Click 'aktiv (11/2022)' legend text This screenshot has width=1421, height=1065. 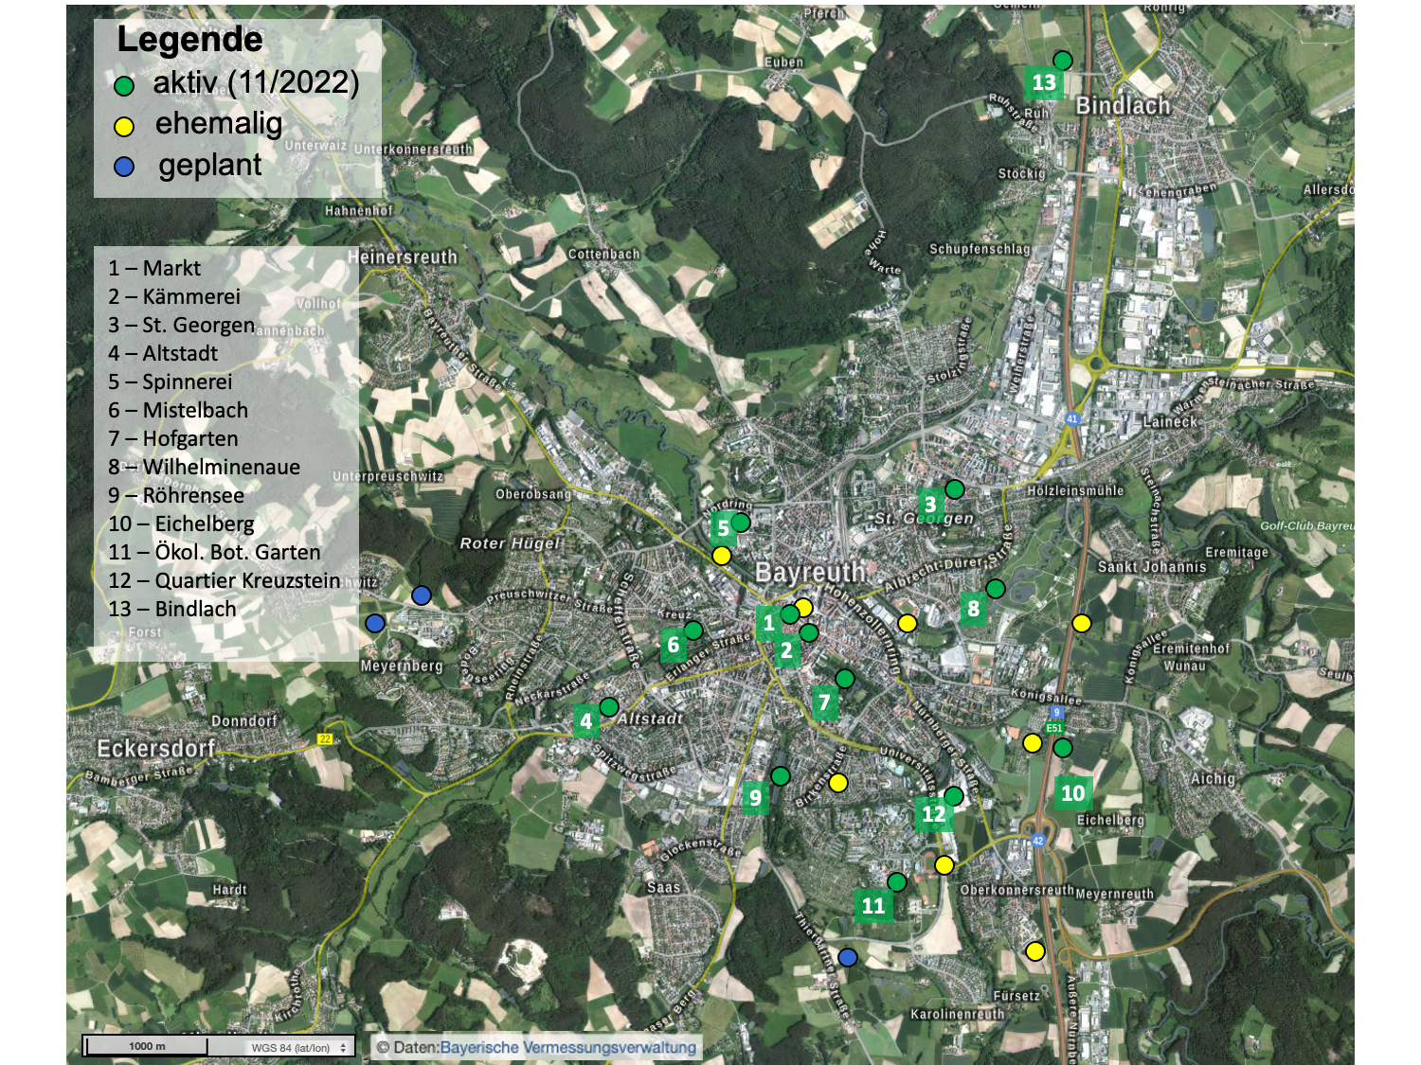256,82
